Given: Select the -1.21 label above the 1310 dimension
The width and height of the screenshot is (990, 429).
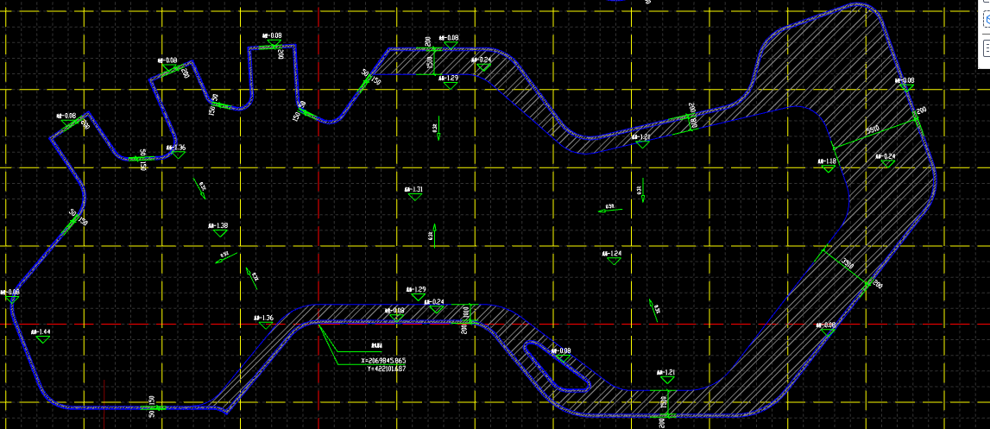Looking at the screenshot, I should tap(665, 373).
